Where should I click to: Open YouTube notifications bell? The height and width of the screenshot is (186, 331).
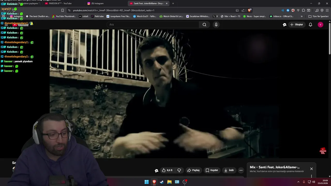click(x=310, y=25)
